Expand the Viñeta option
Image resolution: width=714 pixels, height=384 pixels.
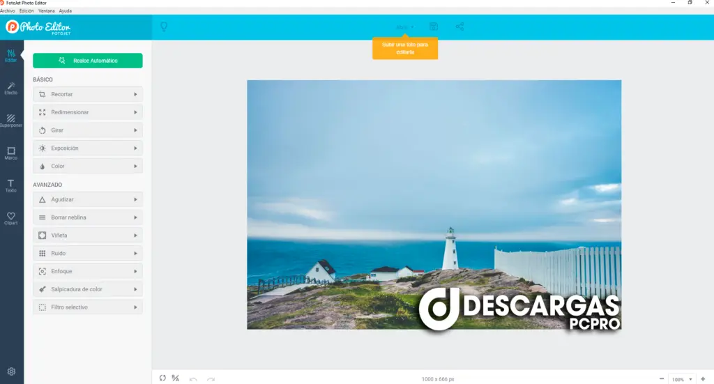click(x=88, y=236)
